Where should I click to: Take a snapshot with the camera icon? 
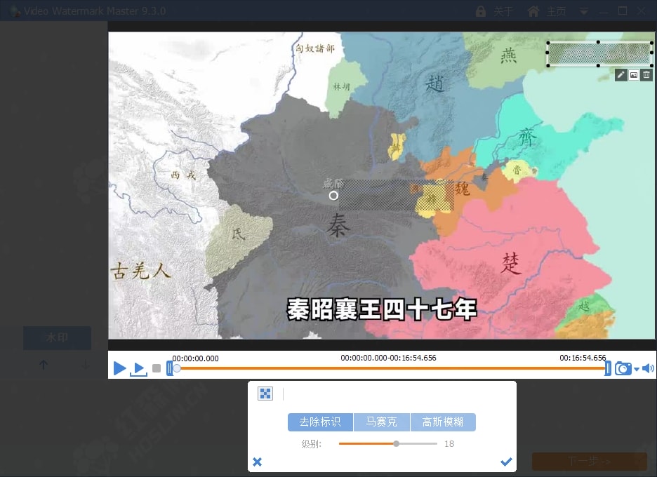point(623,368)
